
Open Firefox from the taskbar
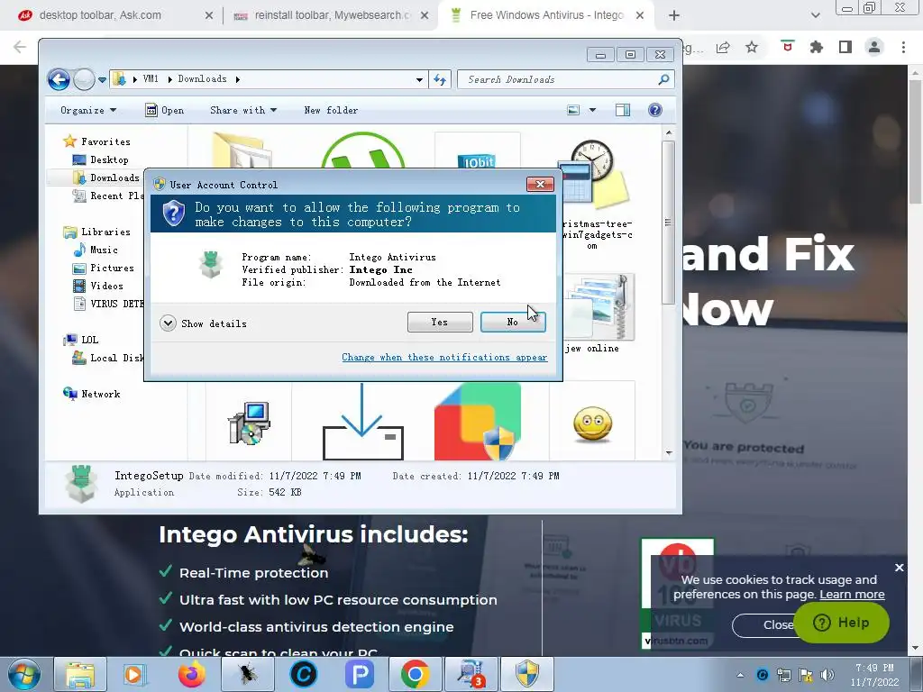[x=192, y=674]
